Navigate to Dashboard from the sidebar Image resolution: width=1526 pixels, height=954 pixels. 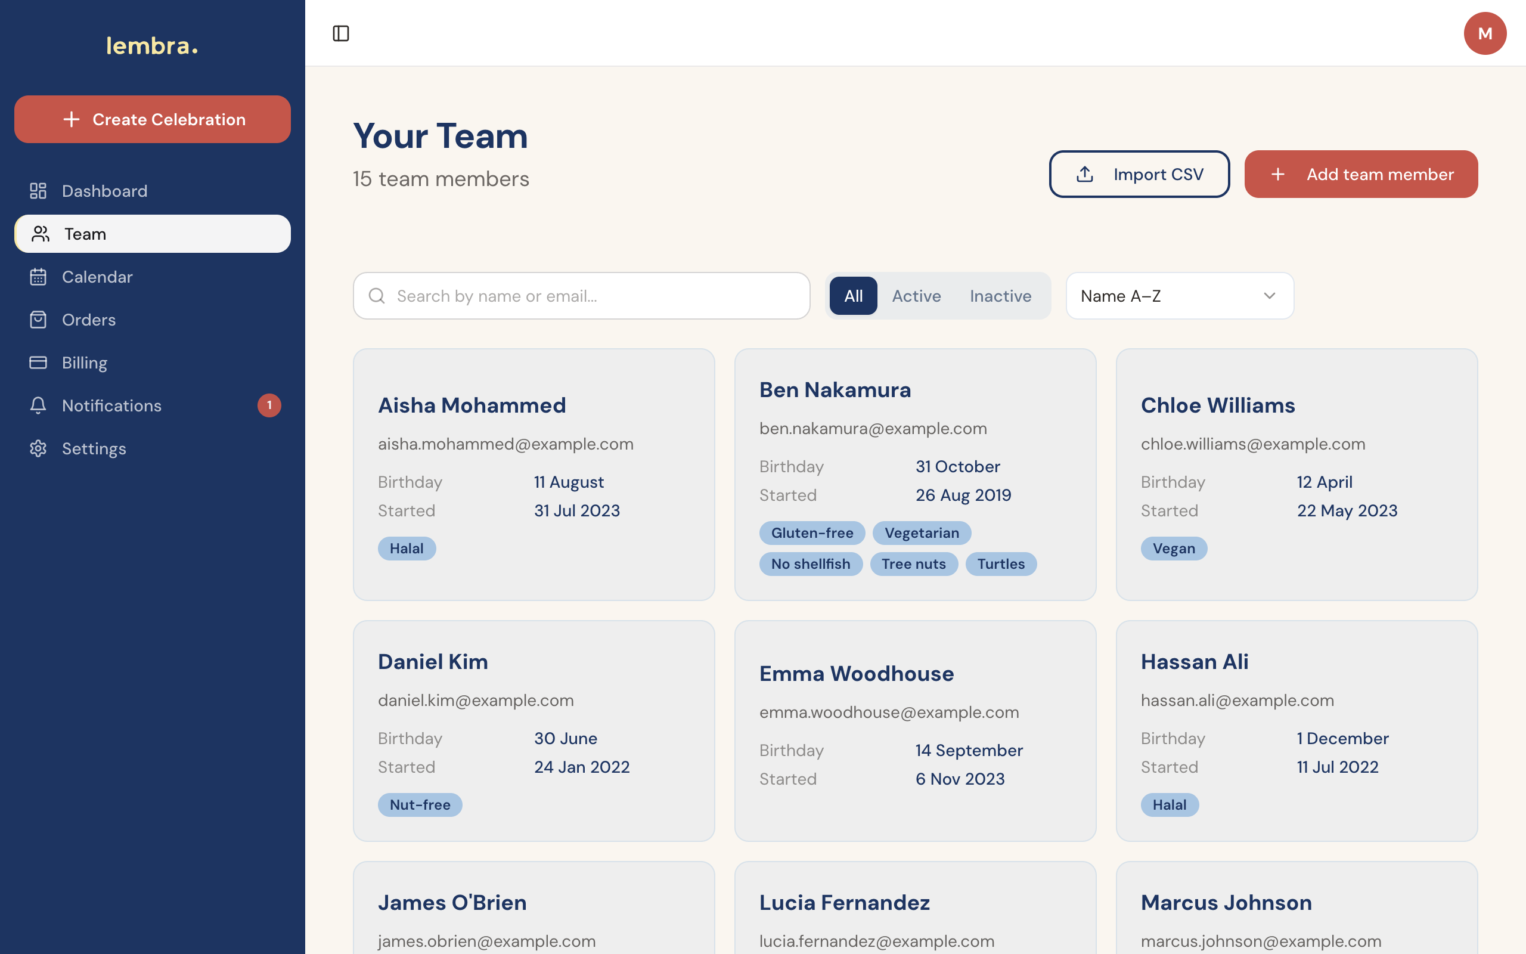105,191
